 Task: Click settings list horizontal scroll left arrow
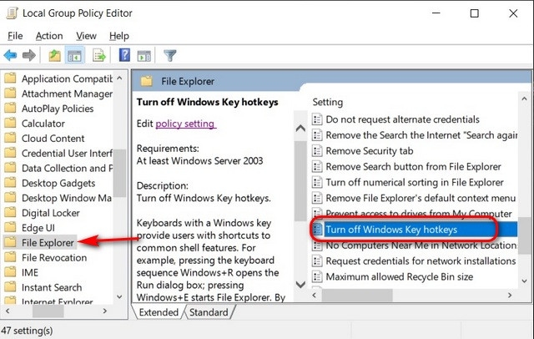[x=315, y=295]
